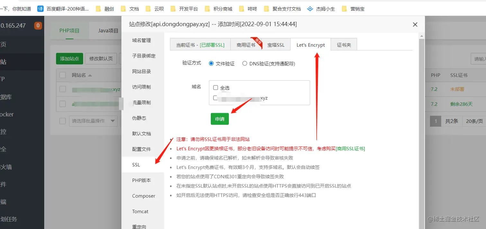Close the 站点修改 dialog

tap(415, 24)
